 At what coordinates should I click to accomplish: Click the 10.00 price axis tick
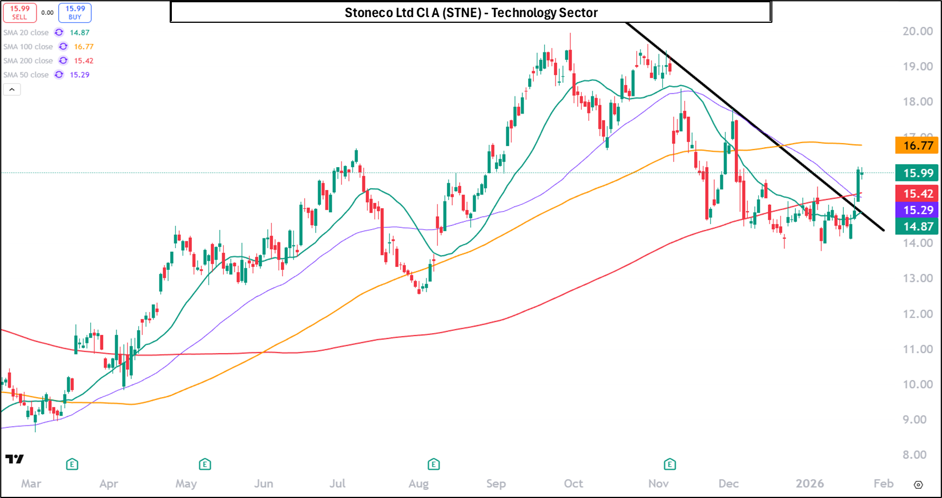tap(918, 384)
